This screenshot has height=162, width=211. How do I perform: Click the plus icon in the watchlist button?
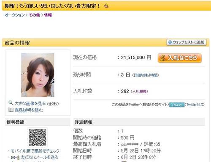point(170,42)
